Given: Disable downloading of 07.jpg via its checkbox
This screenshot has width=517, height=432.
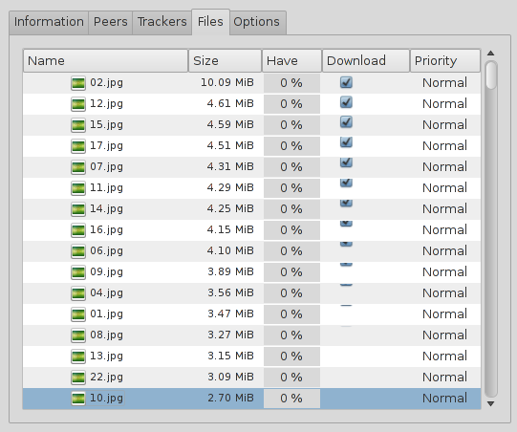Looking at the screenshot, I should (x=346, y=162).
